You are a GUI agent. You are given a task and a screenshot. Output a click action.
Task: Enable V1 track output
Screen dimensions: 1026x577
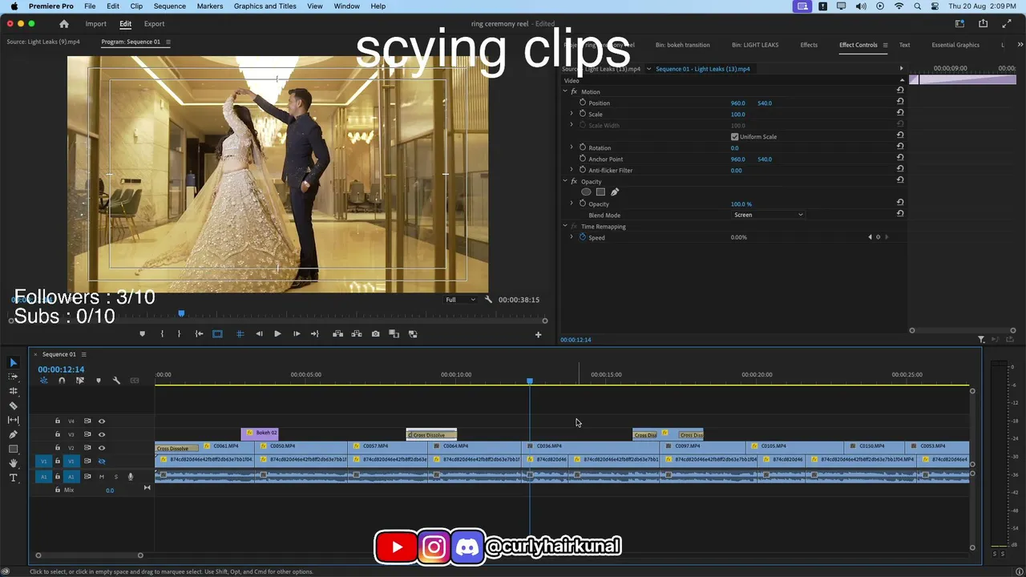tap(101, 462)
